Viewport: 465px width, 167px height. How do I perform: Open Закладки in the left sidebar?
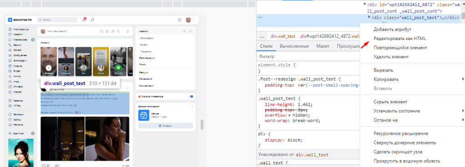click(x=16, y=114)
